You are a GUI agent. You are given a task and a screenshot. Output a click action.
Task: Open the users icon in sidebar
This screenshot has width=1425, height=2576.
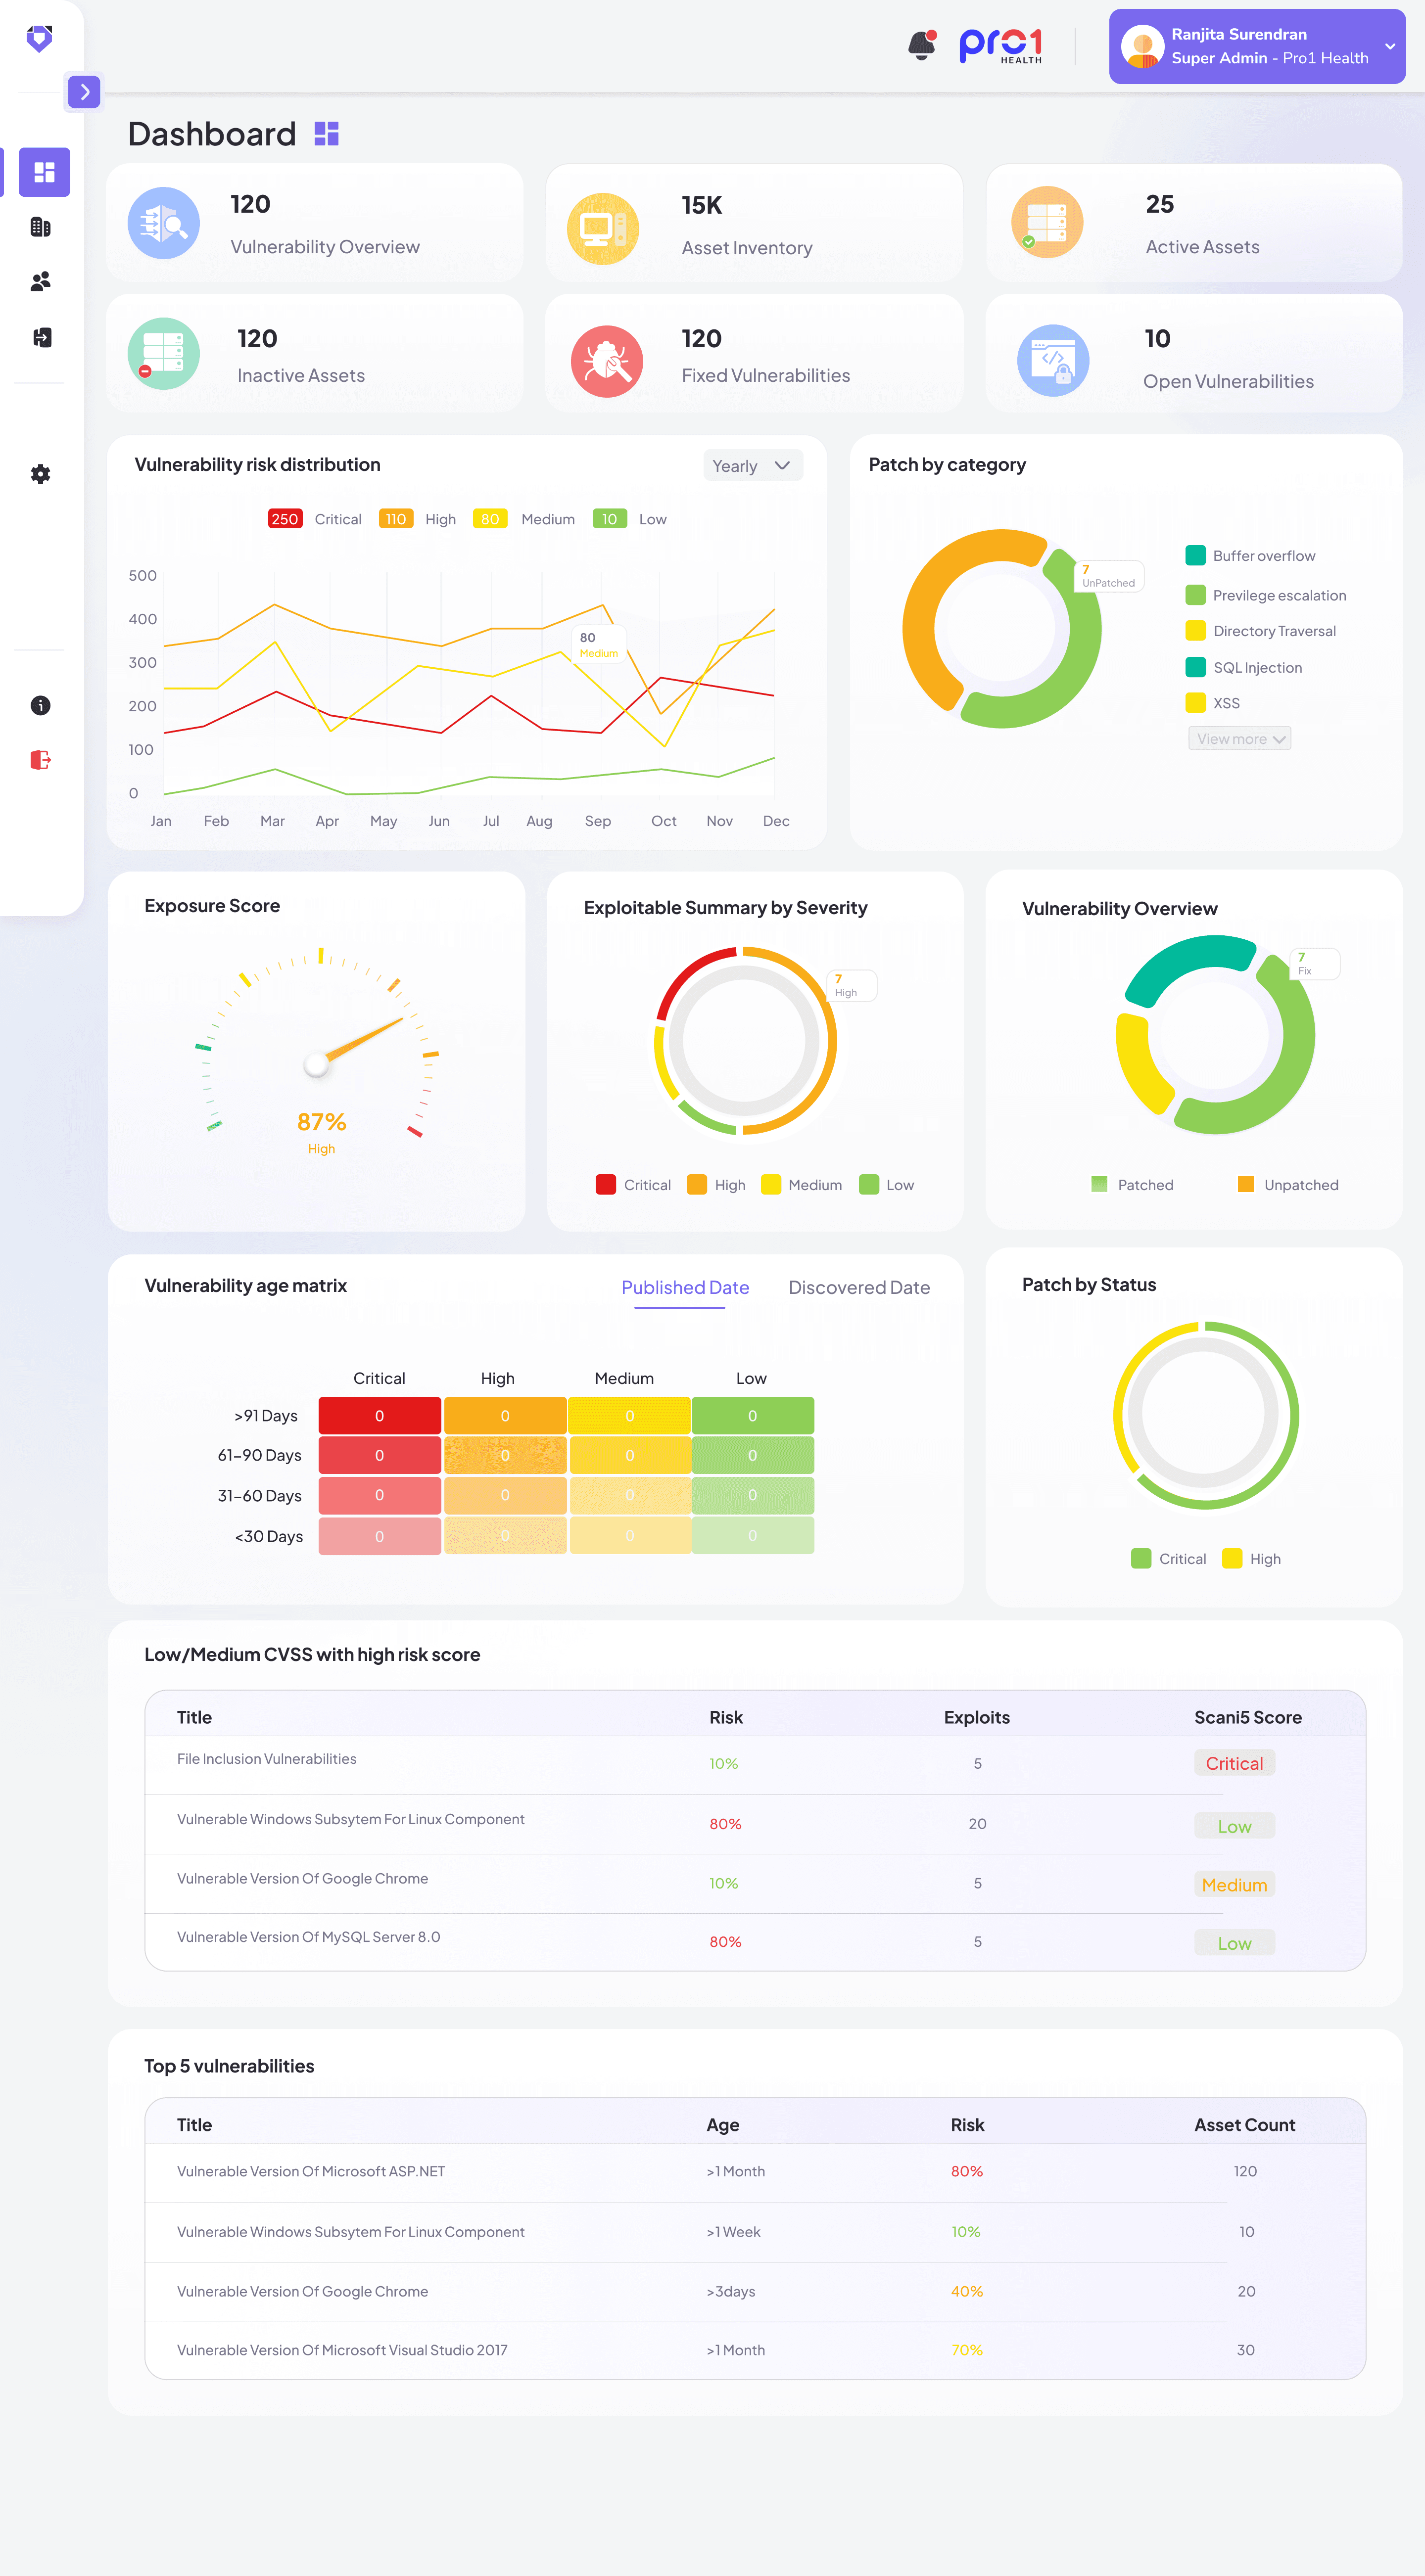[x=40, y=282]
